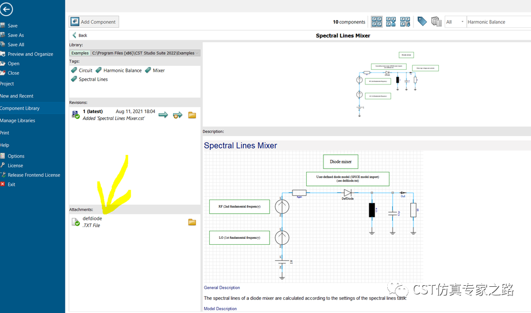The height and width of the screenshot is (313, 531).
Task: Click the small circuit preview thumbnail
Action: (399, 84)
